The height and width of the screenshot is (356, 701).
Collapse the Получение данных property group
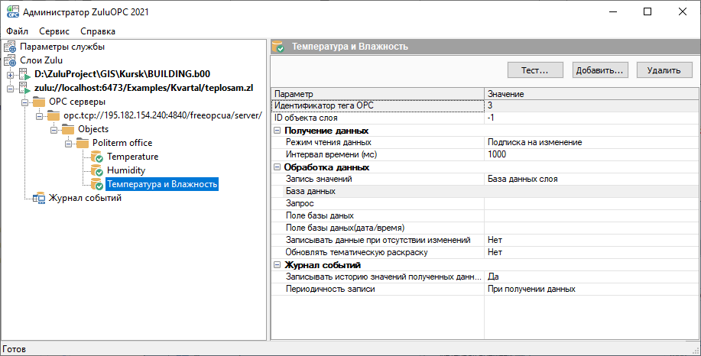pyautogui.click(x=277, y=131)
